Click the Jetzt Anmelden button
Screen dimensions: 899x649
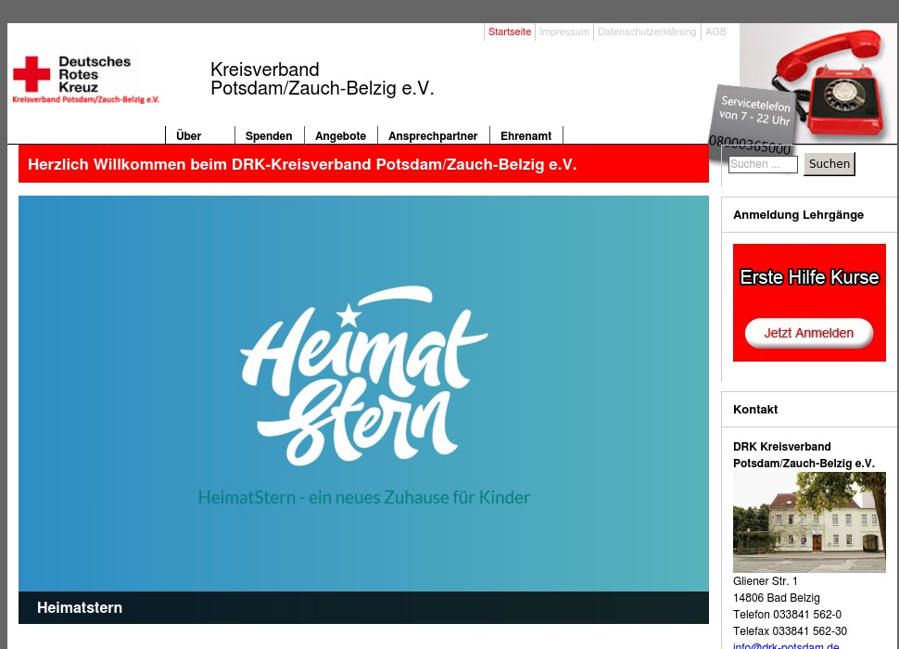click(808, 333)
